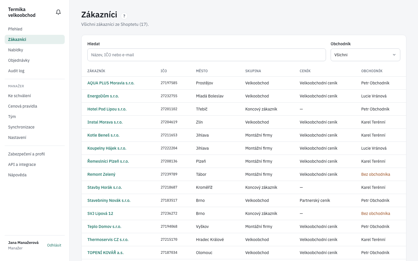Image resolution: width=418 pixels, height=261 pixels.
Task: Open Nastavení page
Action: (x=35, y=137)
